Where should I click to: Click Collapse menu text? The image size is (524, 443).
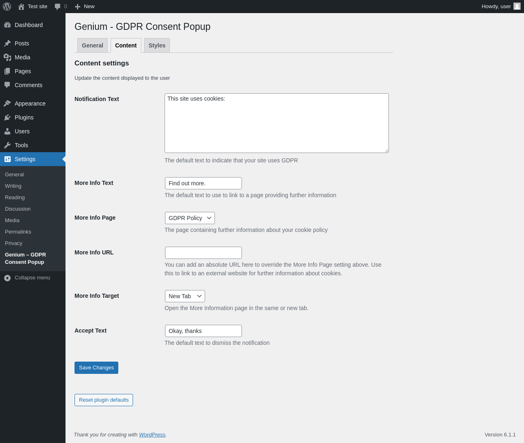click(32, 278)
